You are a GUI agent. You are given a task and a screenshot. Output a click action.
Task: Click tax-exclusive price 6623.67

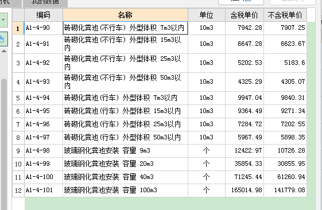(x=285, y=44)
